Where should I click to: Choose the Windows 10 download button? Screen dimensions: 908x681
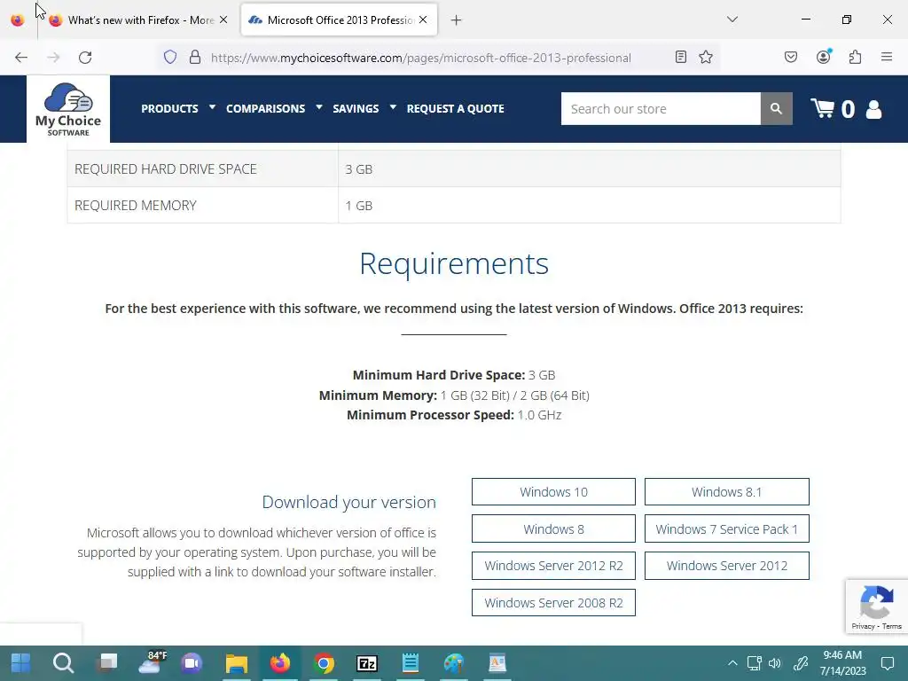pos(553,491)
